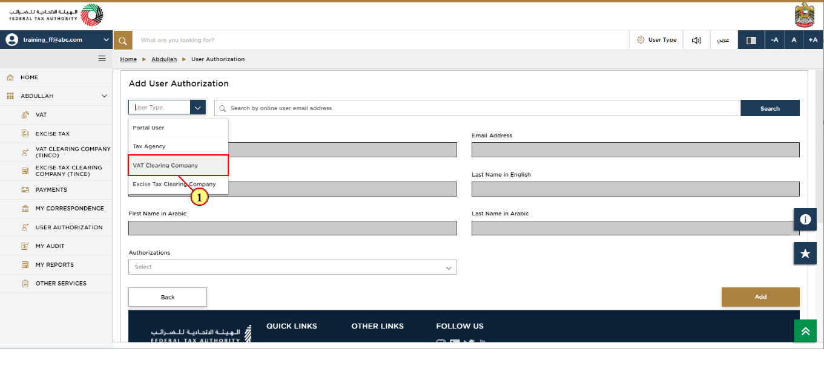Switch language to Arabic
The image size is (824, 392).
[723, 40]
